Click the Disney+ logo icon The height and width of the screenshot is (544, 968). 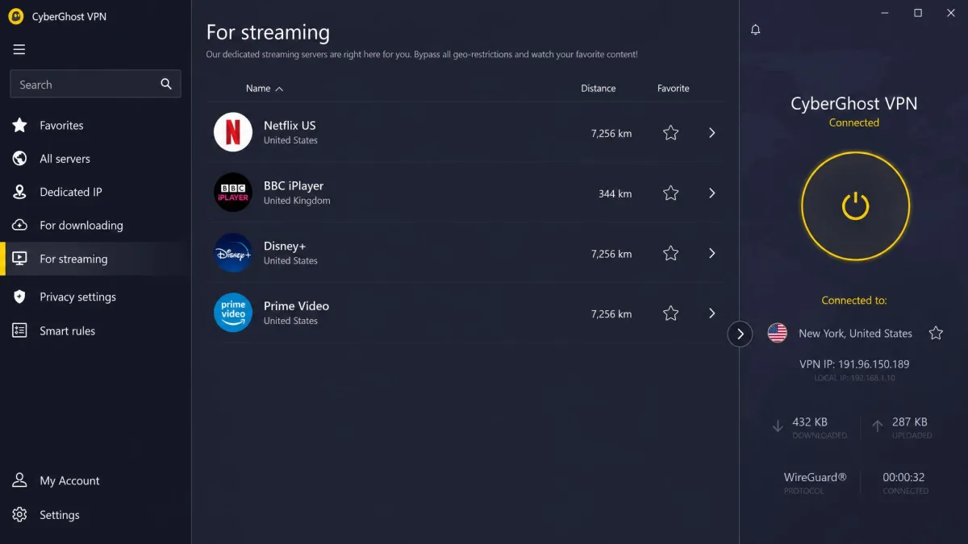click(233, 252)
